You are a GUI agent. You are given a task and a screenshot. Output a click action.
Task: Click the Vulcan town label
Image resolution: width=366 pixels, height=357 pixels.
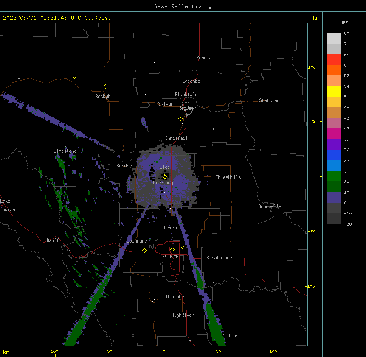[x=231, y=336]
